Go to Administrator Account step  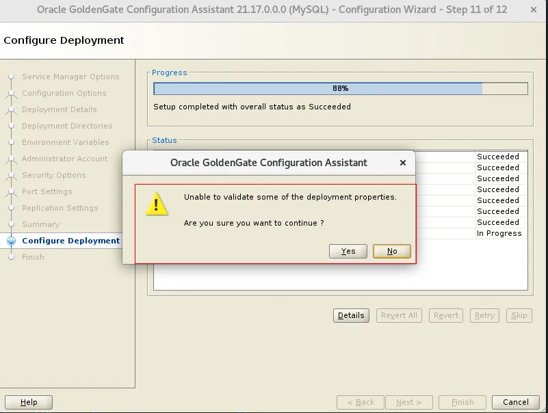65,159
